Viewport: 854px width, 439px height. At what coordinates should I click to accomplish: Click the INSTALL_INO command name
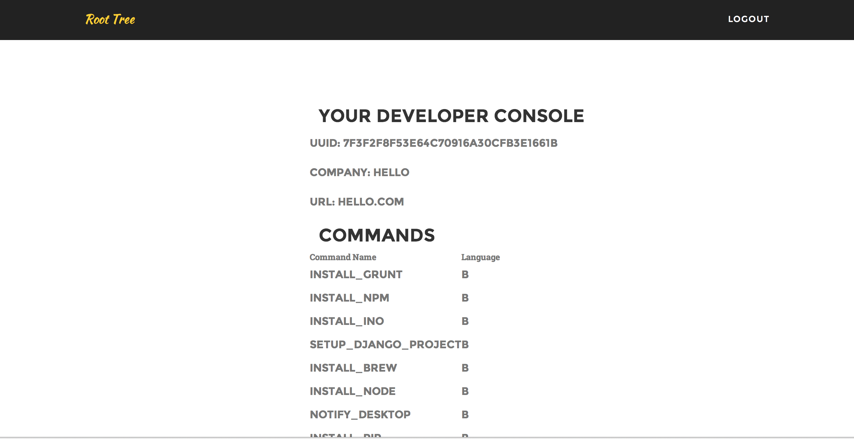[x=346, y=321]
